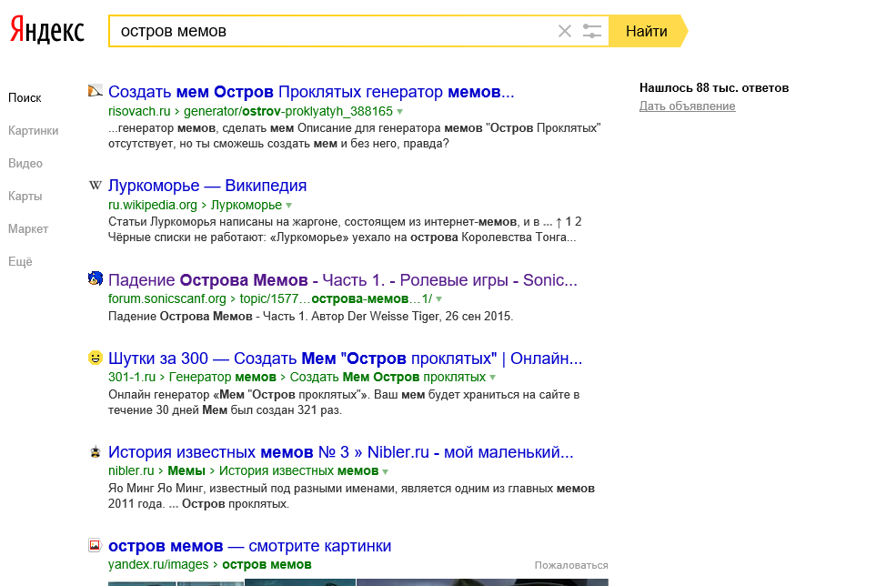
Task: Expand the arrow beside forum.sonicscanf.org breadcrumb
Action: click(x=438, y=299)
